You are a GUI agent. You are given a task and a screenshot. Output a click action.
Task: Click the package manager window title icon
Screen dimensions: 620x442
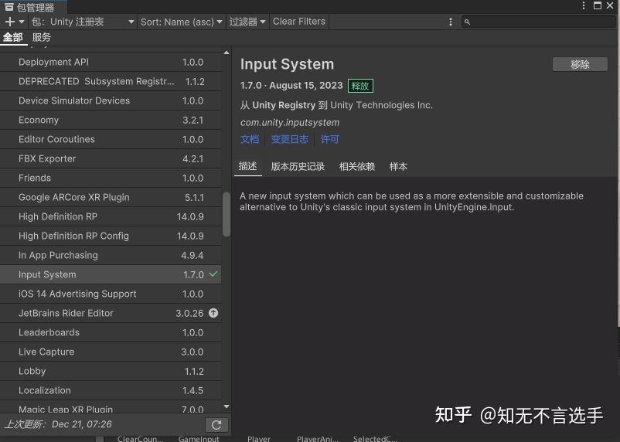click(9, 7)
